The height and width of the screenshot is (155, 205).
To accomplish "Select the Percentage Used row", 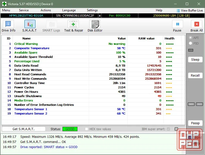I will 93,61.
